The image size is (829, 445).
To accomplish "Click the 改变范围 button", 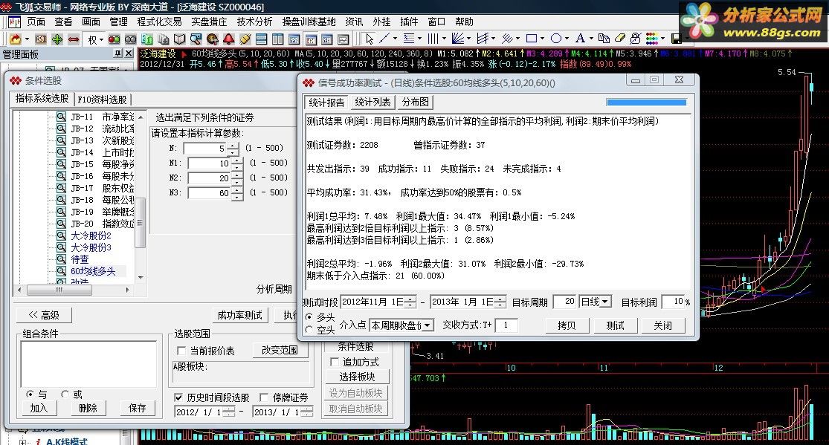I will pos(279,350).
